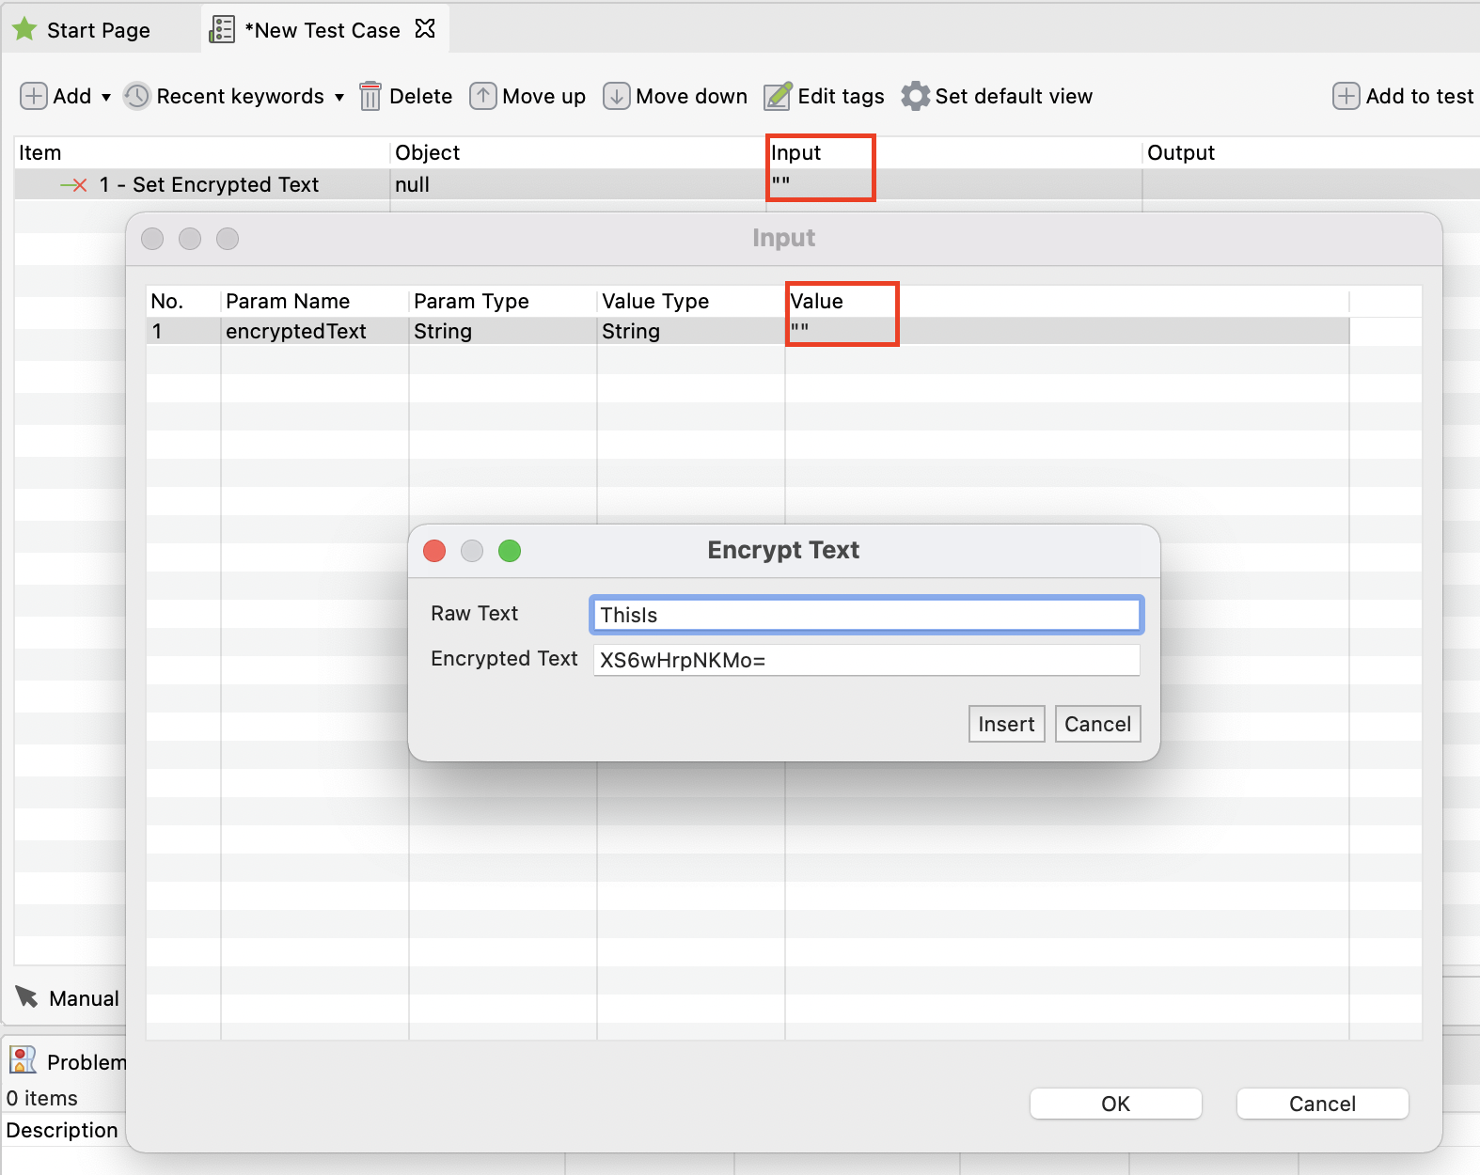Close Encrypt Text dialog with red button

pyautogui.click(x=434, y=551)
